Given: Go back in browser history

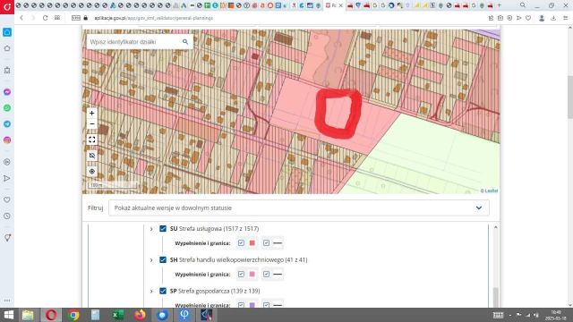Looking at the screenshot, I should click(x=21, y=18).
